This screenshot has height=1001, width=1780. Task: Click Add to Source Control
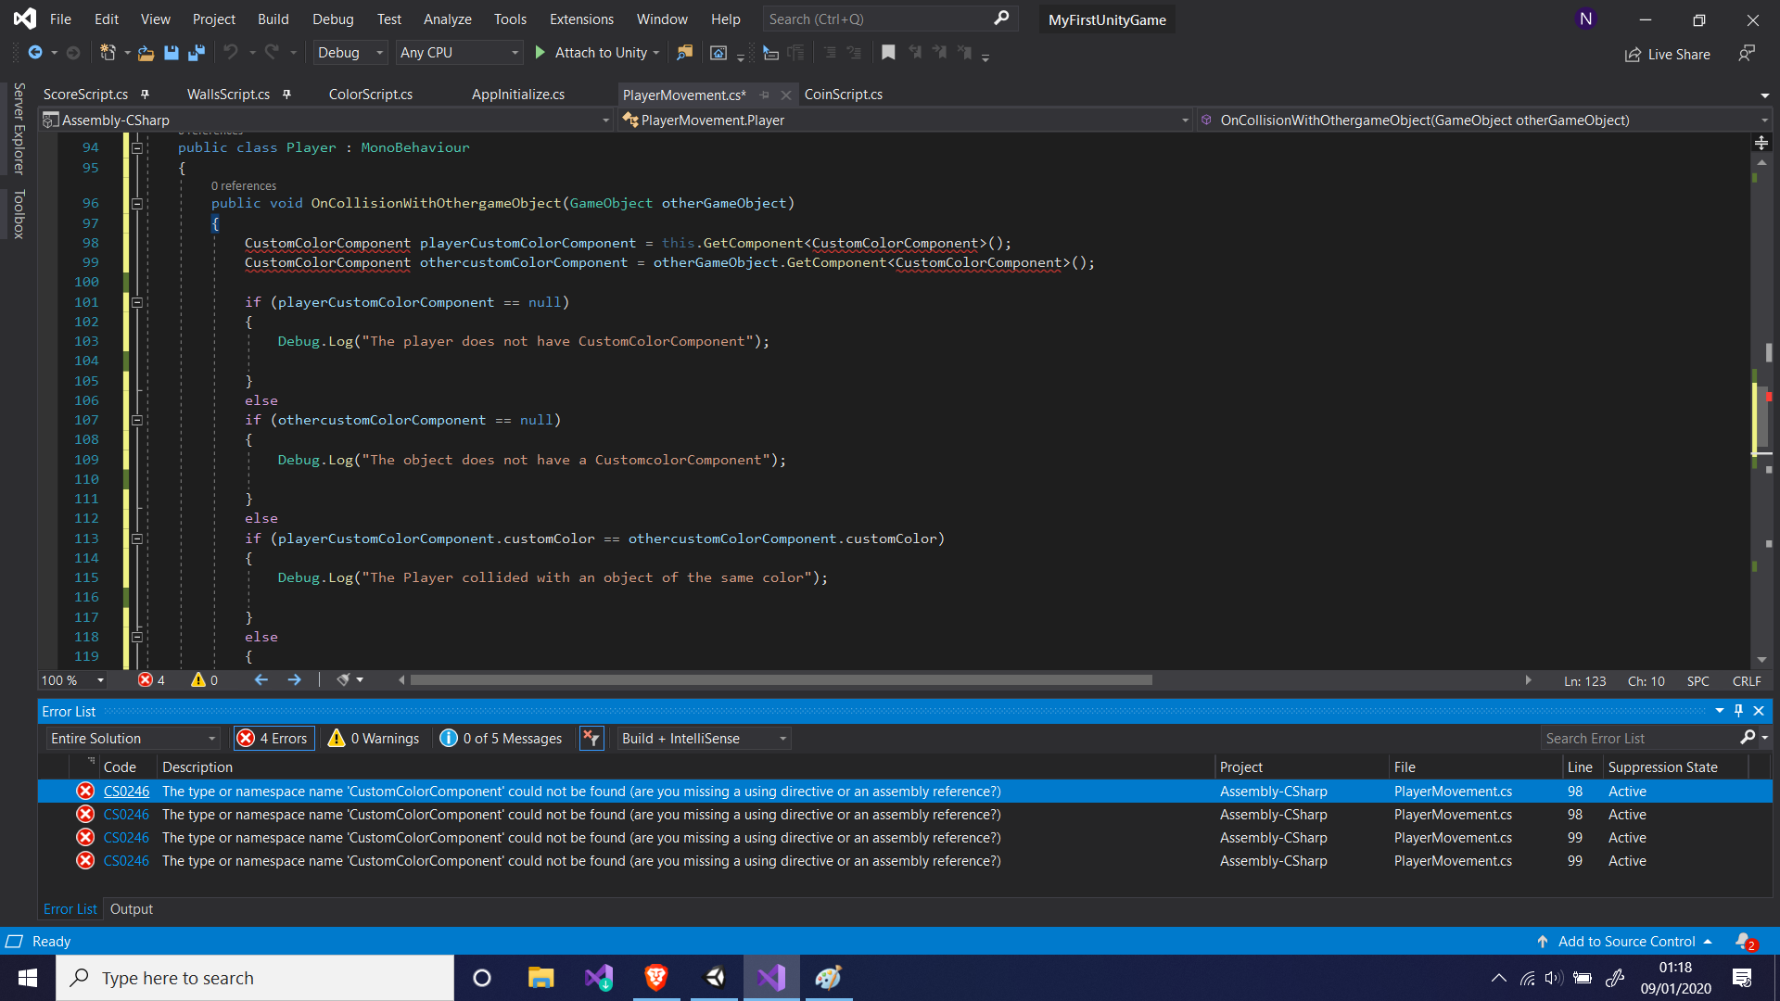coord(1626,942)
